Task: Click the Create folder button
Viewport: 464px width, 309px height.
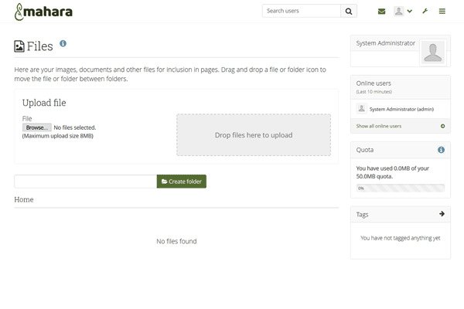Action: (182, 182)
